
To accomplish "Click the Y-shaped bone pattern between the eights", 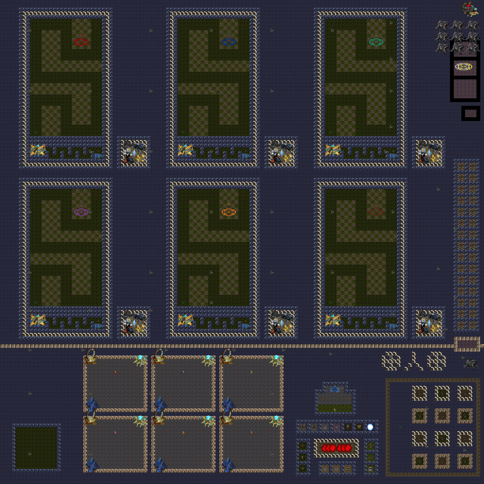I will [x=414, y=362].
